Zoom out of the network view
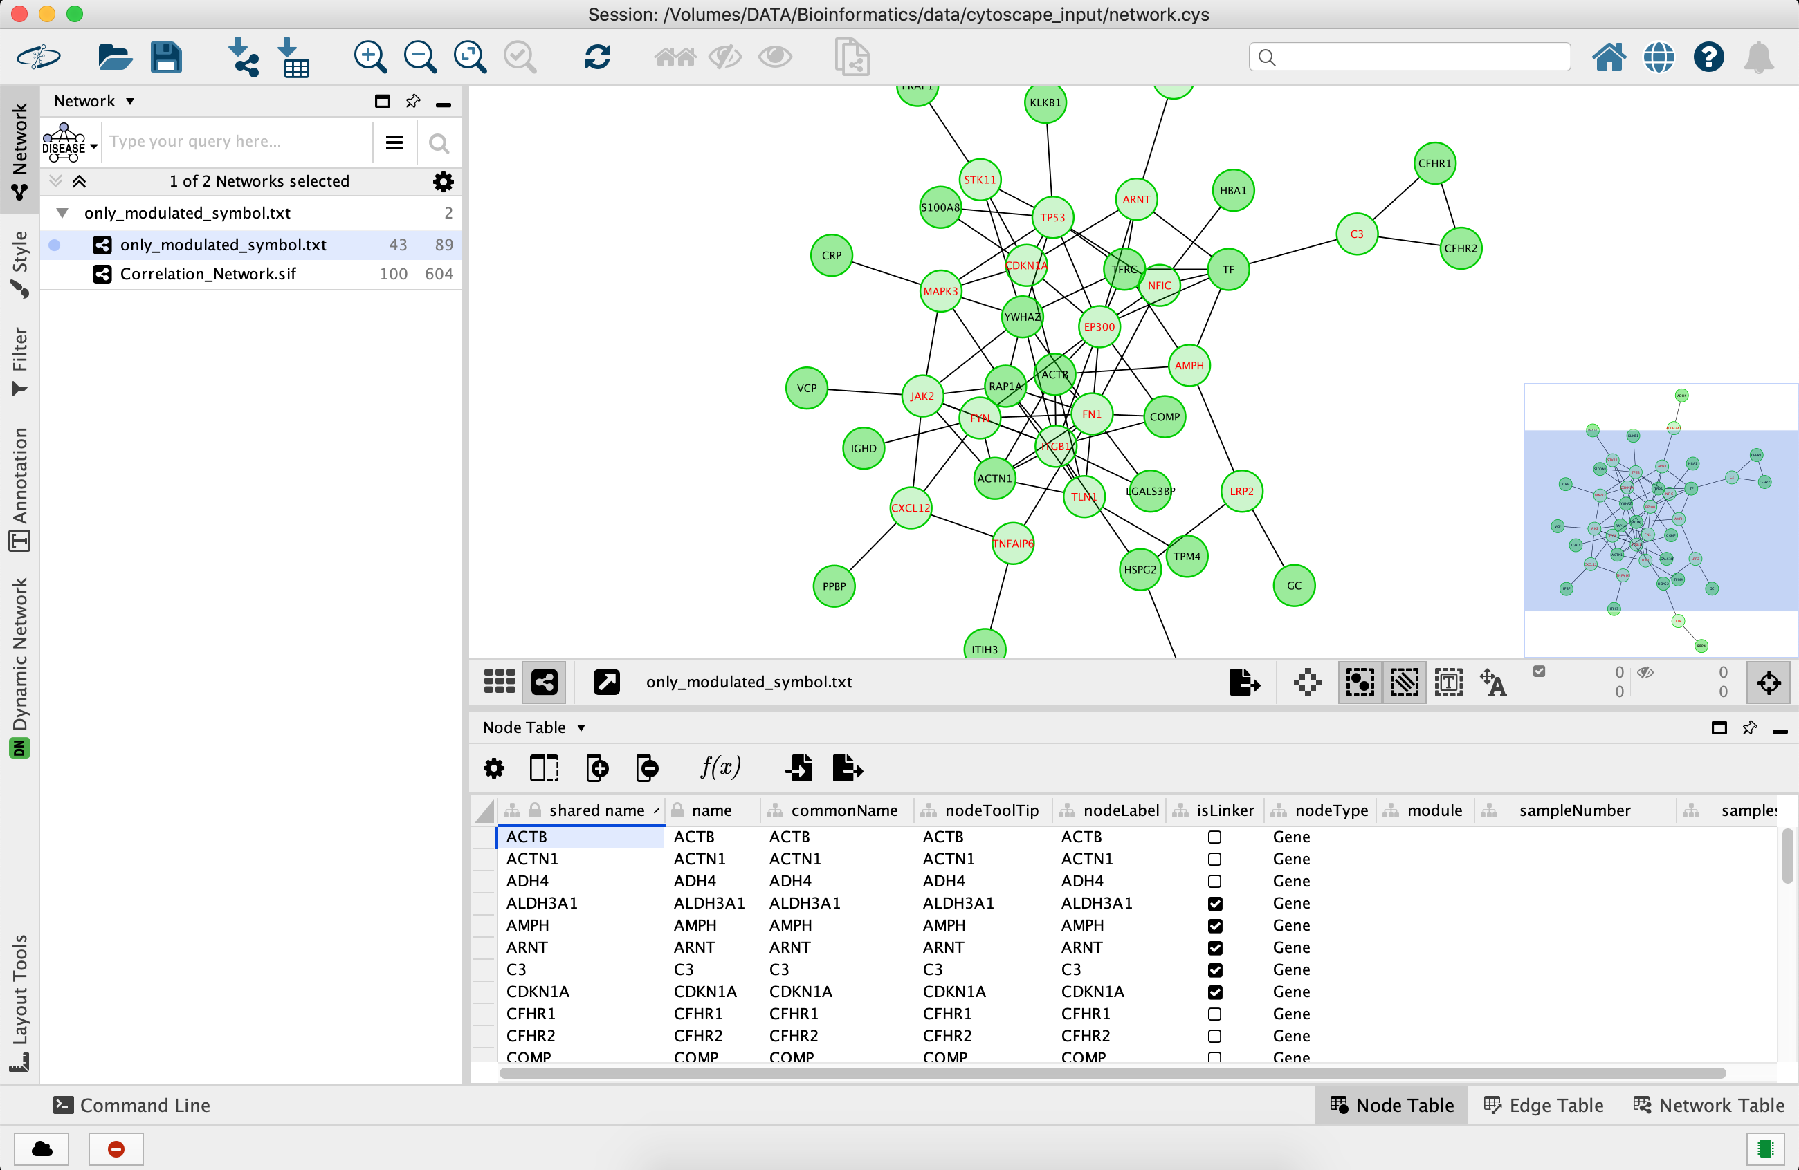The width and height of the screenshot is (1799, 1170). click(x=420, y=57)
